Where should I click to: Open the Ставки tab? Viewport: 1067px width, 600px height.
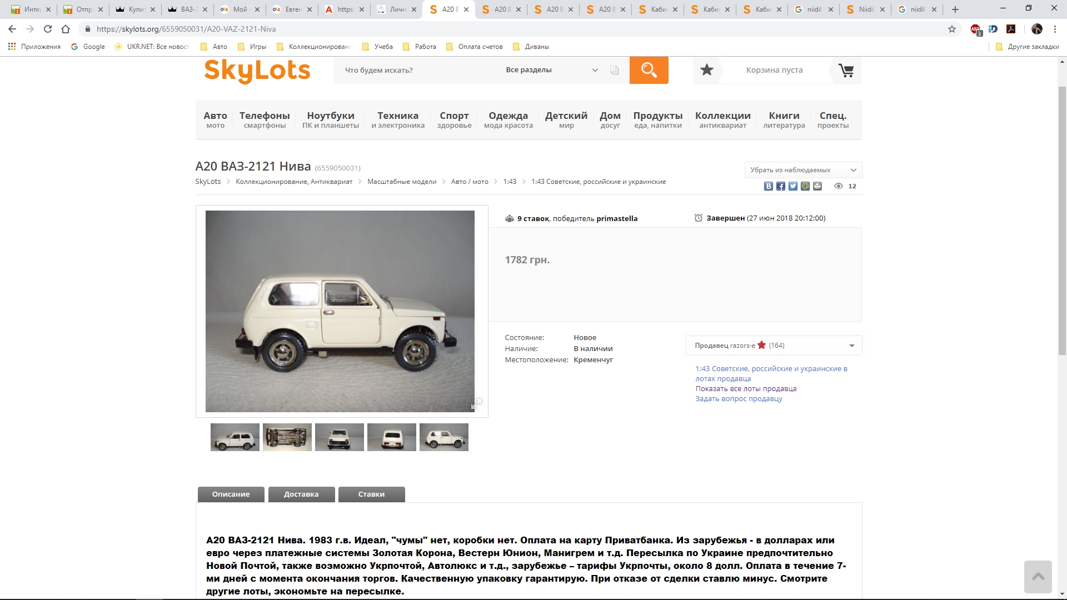[x=371, y=494]
